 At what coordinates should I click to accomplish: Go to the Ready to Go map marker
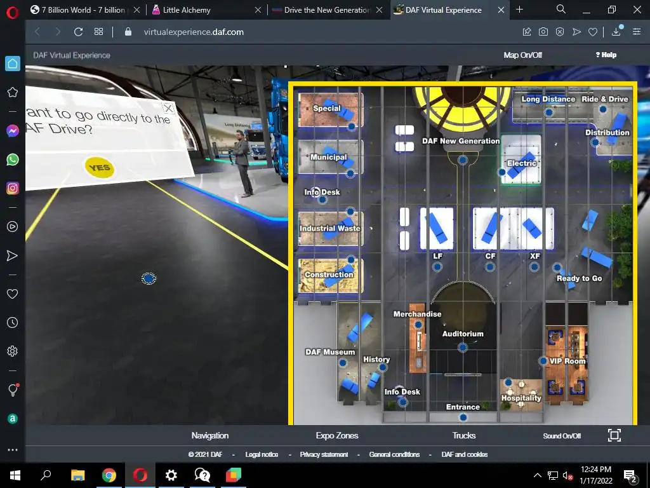pos(557,268)
